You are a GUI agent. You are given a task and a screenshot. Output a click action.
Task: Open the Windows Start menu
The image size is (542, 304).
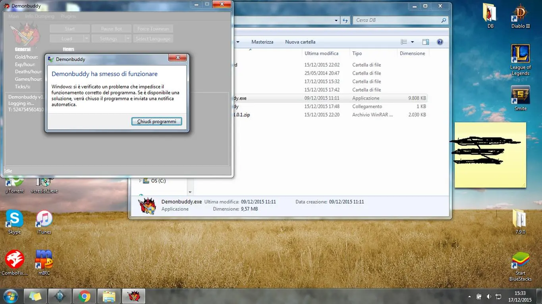11,296
